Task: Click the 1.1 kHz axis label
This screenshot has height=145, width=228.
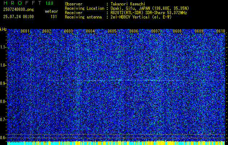Action: click(3, 47)
